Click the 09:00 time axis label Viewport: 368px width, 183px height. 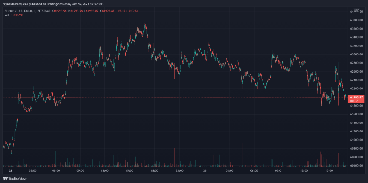(80, 171)
